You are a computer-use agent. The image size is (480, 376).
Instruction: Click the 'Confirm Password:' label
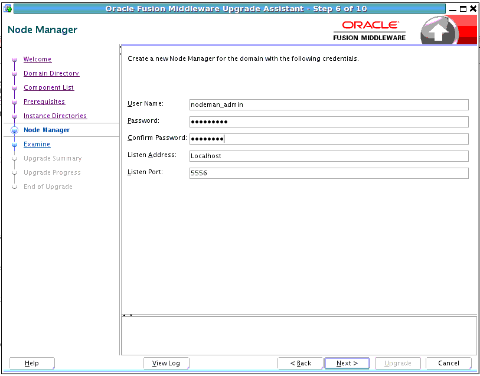[x=157, y=138]
